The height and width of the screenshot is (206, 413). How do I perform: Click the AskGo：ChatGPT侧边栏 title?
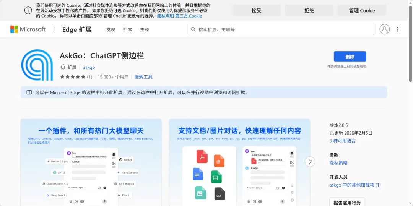click(102, 55)
